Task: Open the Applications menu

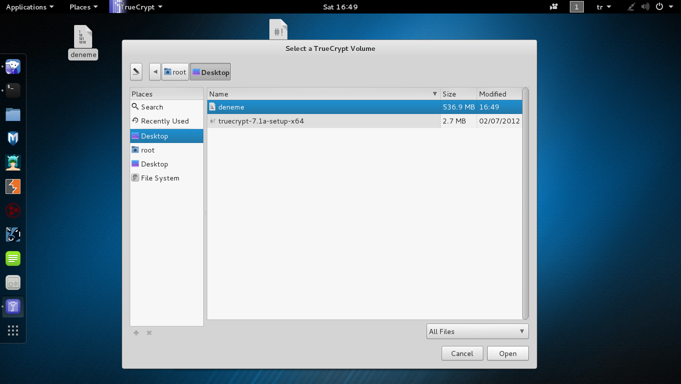Action: point(30,7)
